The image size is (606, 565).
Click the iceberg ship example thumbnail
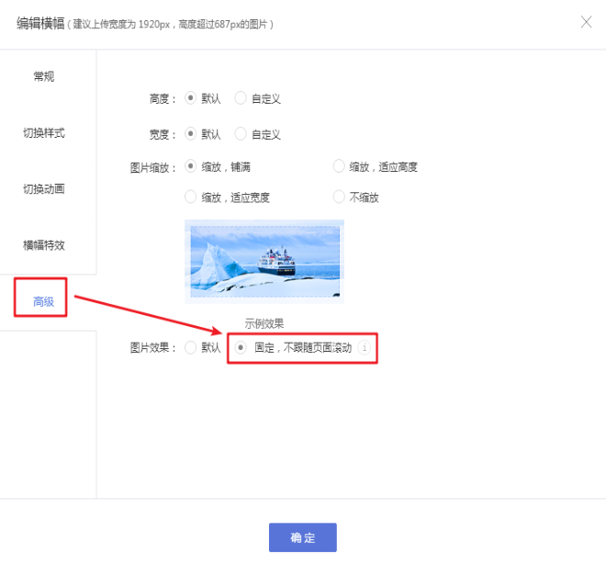(264, 262)
